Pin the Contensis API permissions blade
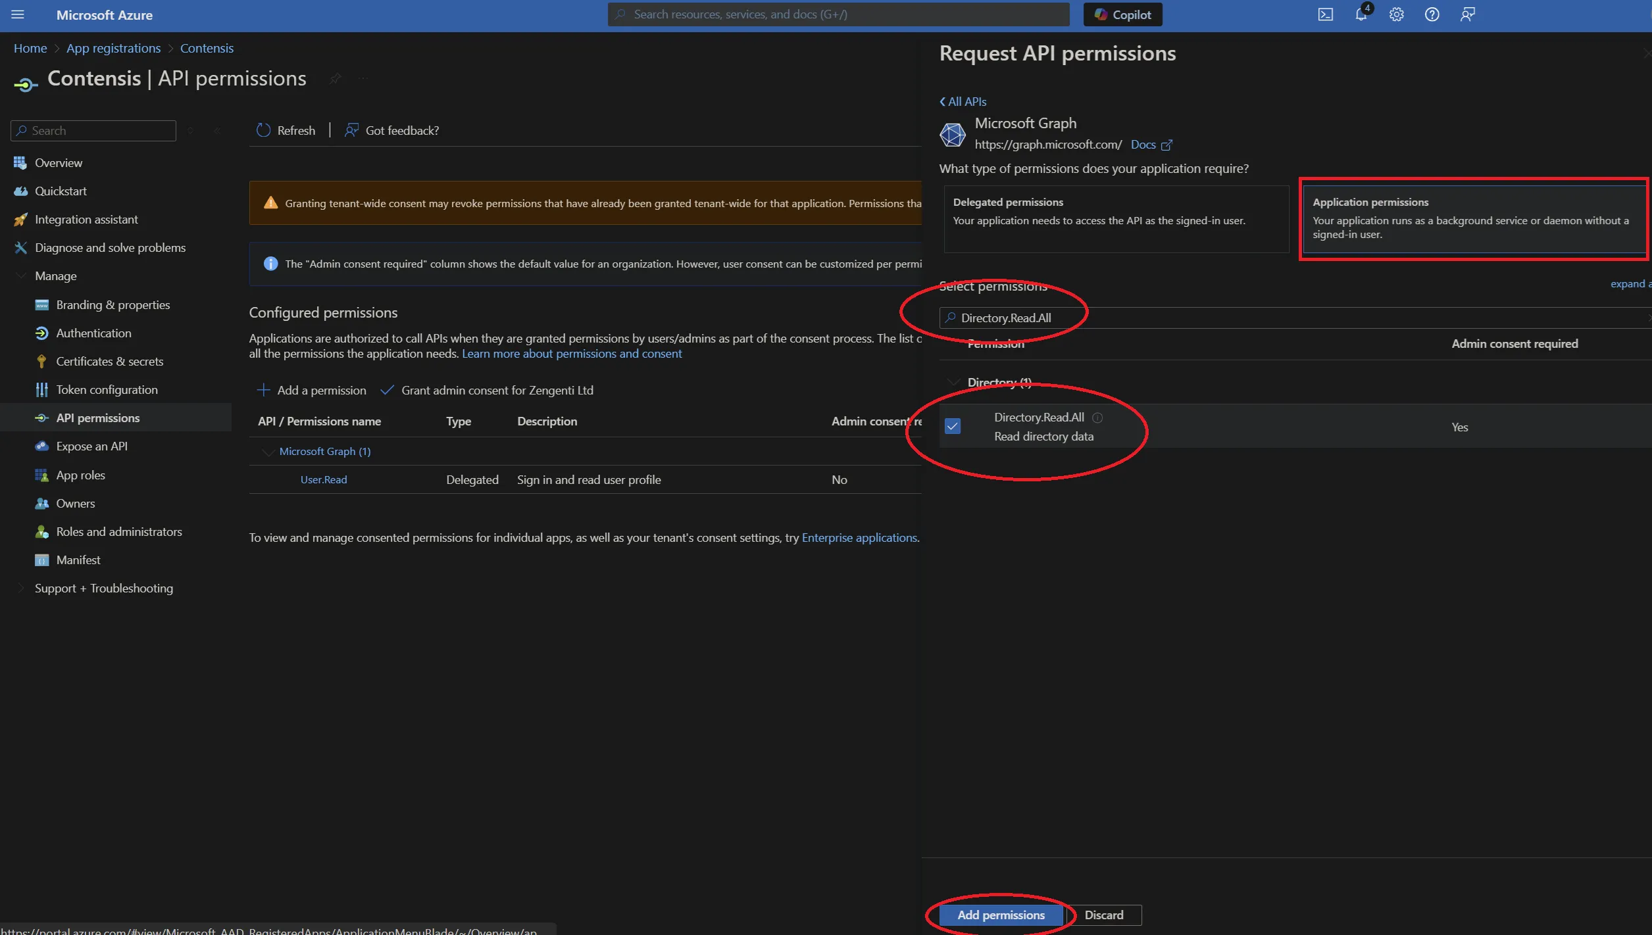Image resolution: width=1652 pixels, height=935 pixels. click(335, 78)
